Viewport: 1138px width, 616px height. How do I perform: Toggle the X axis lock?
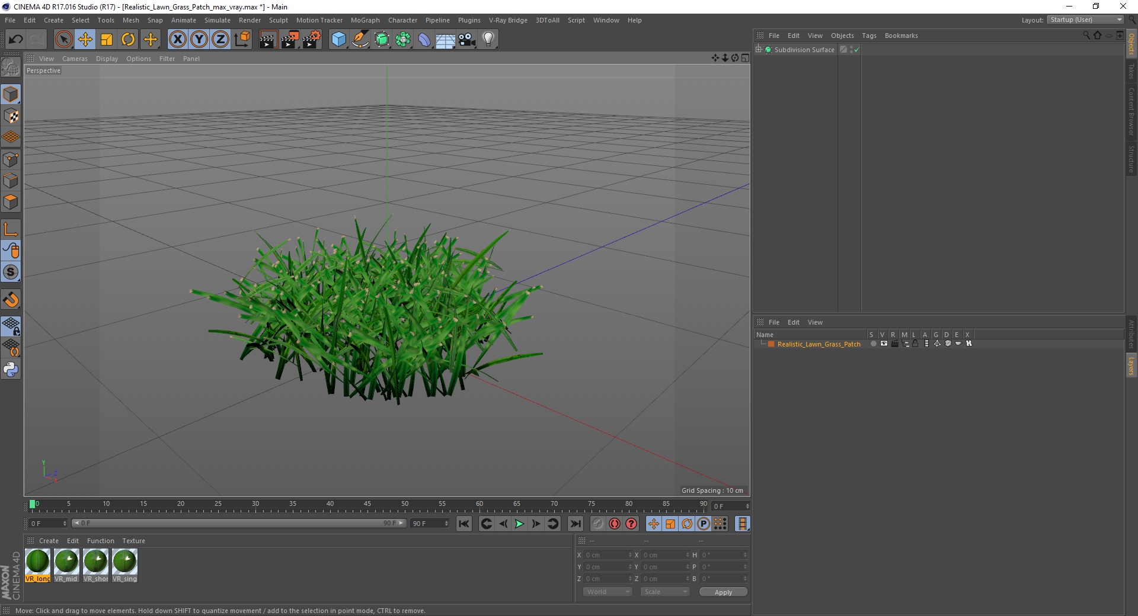tap(177, 40)
